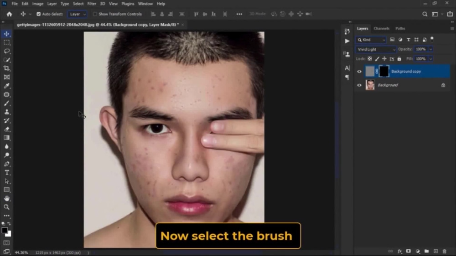Toggle lock transparent pixels
This screenshot has width=456, height=256.
370,59
